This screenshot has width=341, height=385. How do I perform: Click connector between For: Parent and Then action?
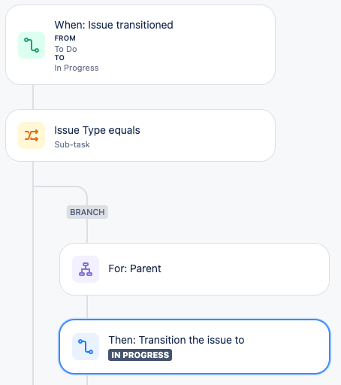point(87,307)
